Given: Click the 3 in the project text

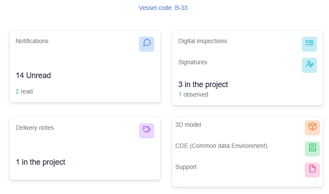Looking at the screenshot, I should pyautogui.click(x=203, y=84).
